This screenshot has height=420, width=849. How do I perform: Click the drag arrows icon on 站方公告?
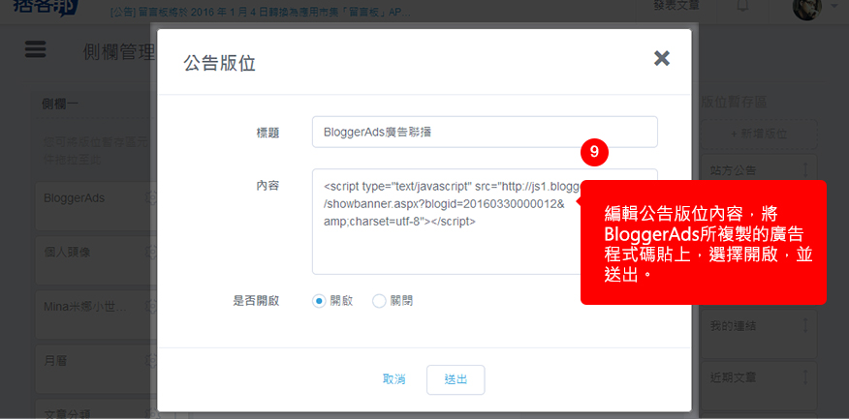pyautogui.click(x=805, y=170)
